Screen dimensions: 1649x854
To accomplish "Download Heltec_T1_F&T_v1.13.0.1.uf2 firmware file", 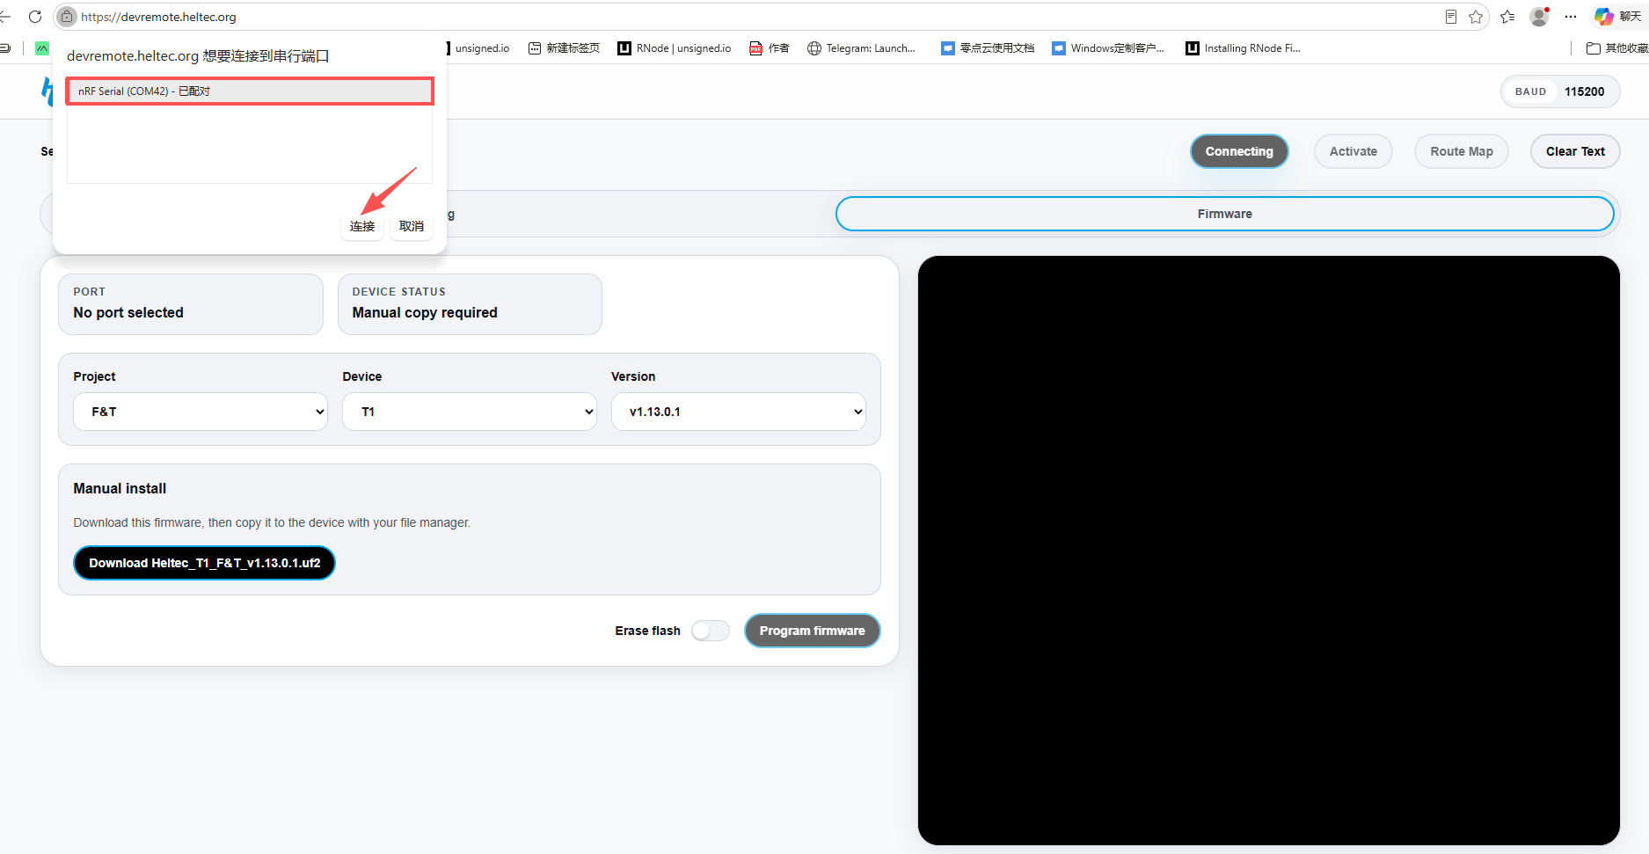I will tap(204, 563).
